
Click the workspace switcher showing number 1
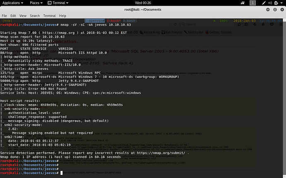(x=252, y=3)
